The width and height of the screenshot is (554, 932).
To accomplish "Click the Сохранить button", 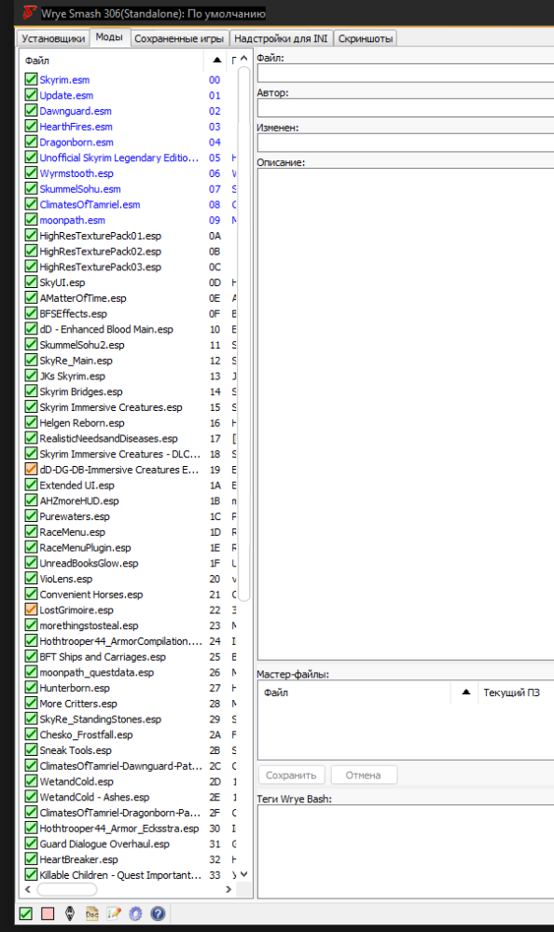I will [x=291, y=775].
